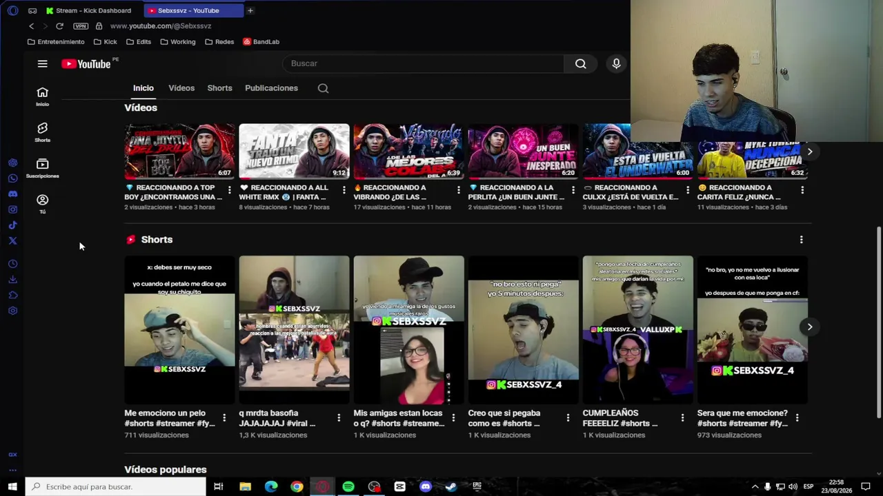Image resolution: width=883 pixels, height=496 pixels.
Task: Click the YouTube Buscar search field
Action: point(423,63)
